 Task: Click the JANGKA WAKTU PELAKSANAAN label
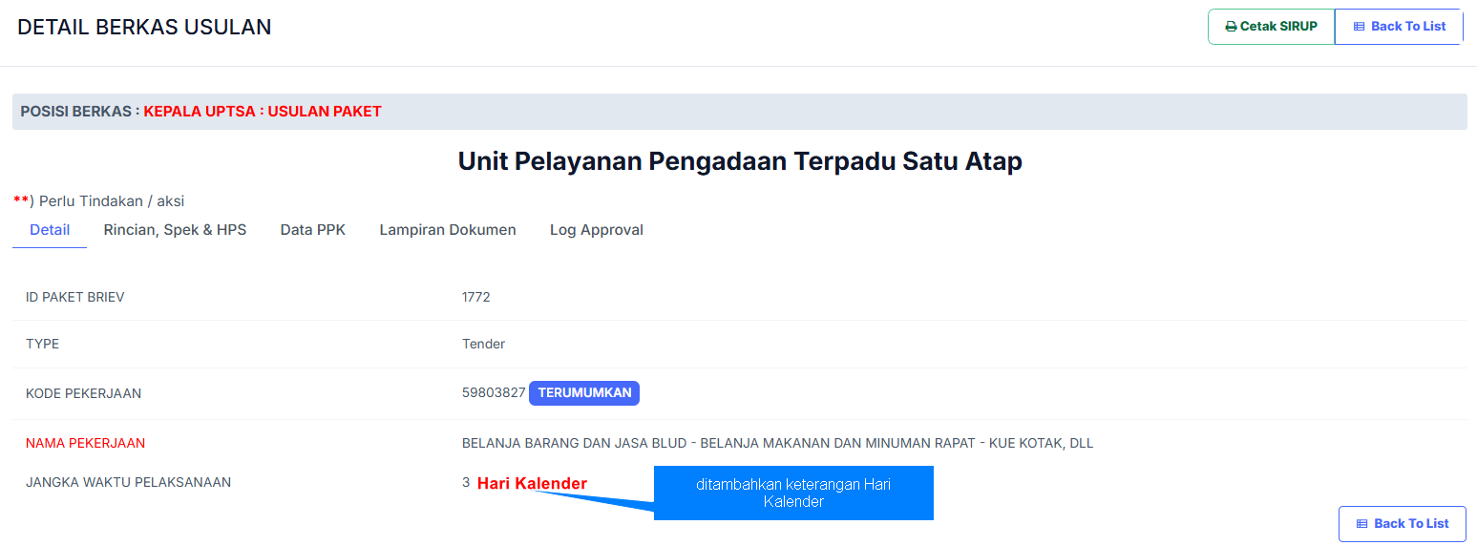(128, 482)
